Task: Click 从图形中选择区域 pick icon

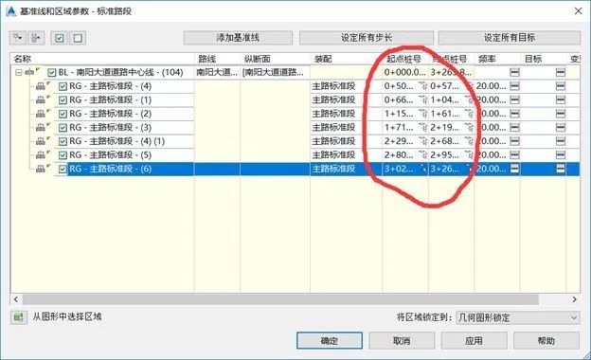Action: pos(19,317)
